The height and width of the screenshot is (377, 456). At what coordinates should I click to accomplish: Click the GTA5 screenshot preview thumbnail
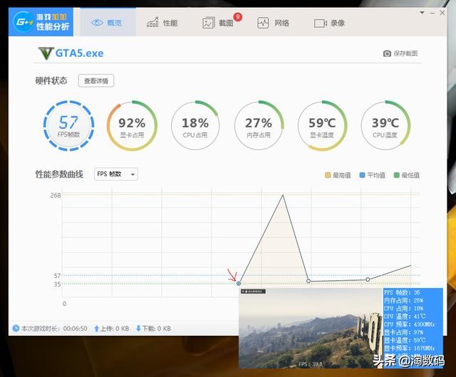311,328
